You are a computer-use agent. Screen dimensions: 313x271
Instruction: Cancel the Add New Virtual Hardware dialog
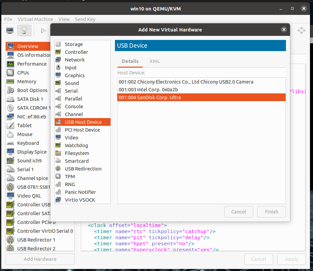238,212
